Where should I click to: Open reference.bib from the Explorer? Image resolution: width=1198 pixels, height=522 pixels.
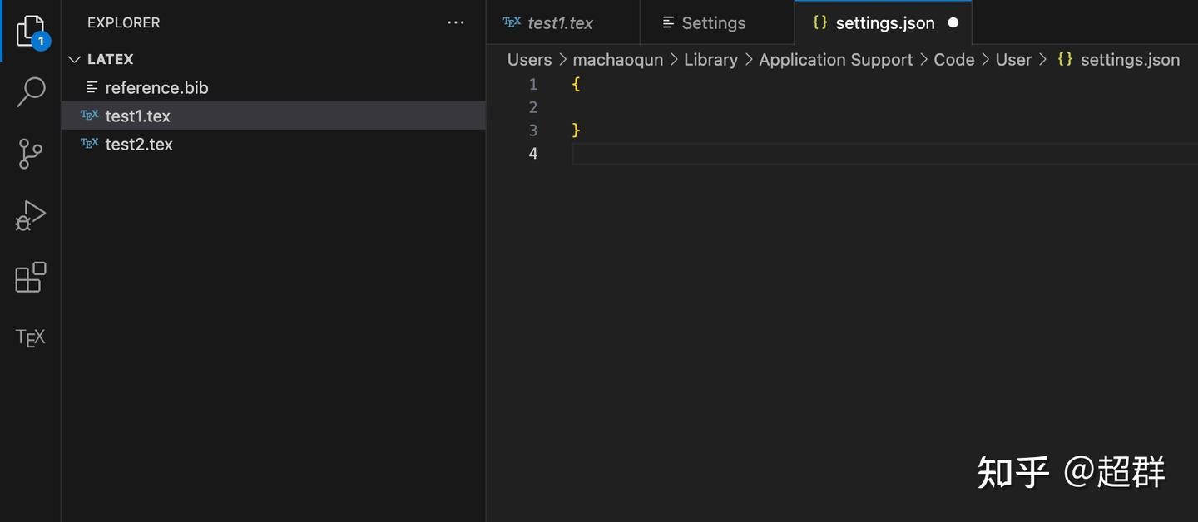tap(156, 86)
